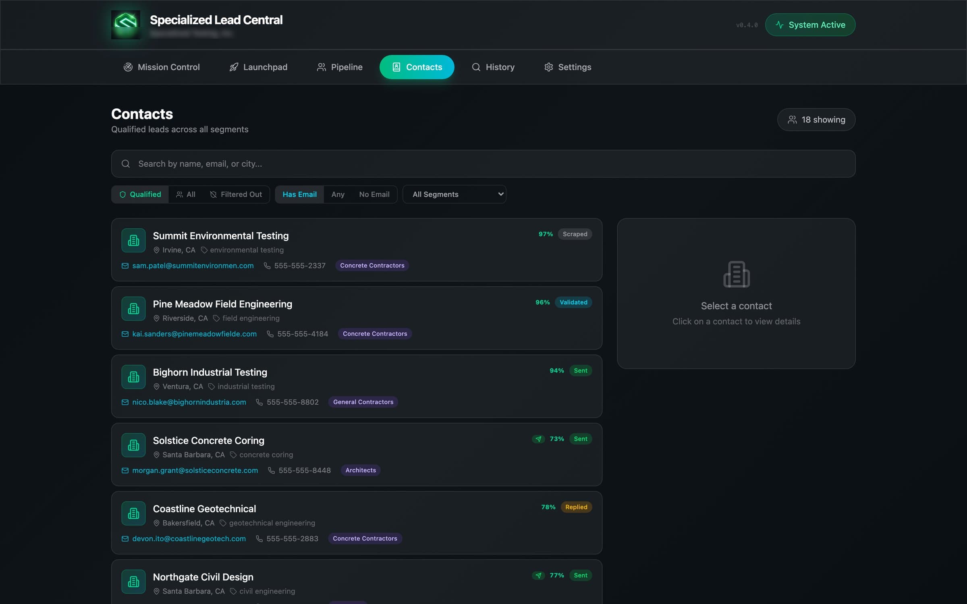
Task: Select the Has Email filter
Action: (299, 194)
